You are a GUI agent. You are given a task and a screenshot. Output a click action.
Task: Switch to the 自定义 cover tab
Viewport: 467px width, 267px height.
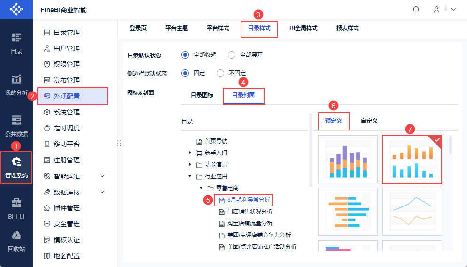pyautogui.click(x=369, y=121)
